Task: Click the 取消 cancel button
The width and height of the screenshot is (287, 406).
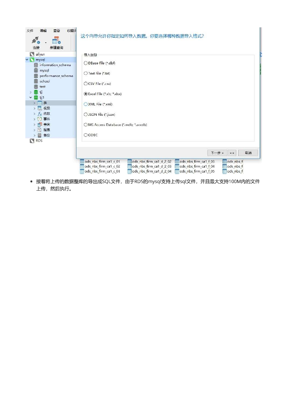Action: (248, 153)
